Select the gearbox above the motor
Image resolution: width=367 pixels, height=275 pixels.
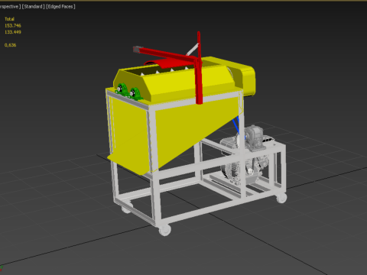[255, 137]
